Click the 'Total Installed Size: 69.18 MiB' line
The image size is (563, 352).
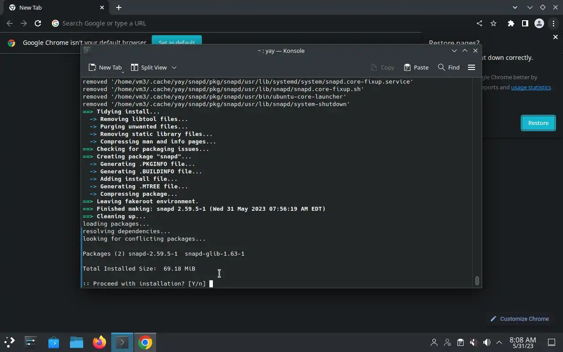tap(139, 268)
